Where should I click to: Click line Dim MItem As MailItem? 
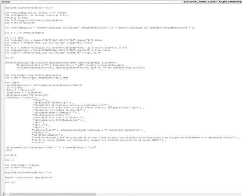[x=20, y=23]
